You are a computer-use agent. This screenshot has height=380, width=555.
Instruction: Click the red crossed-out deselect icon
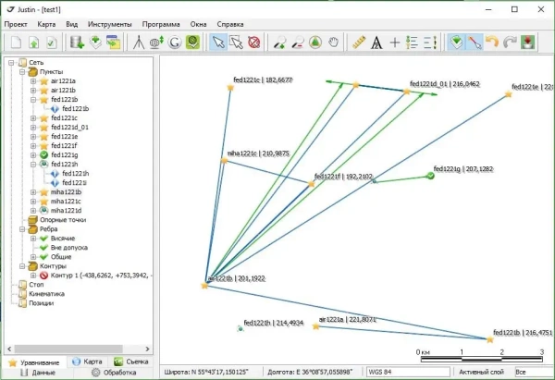coord(254,43)
